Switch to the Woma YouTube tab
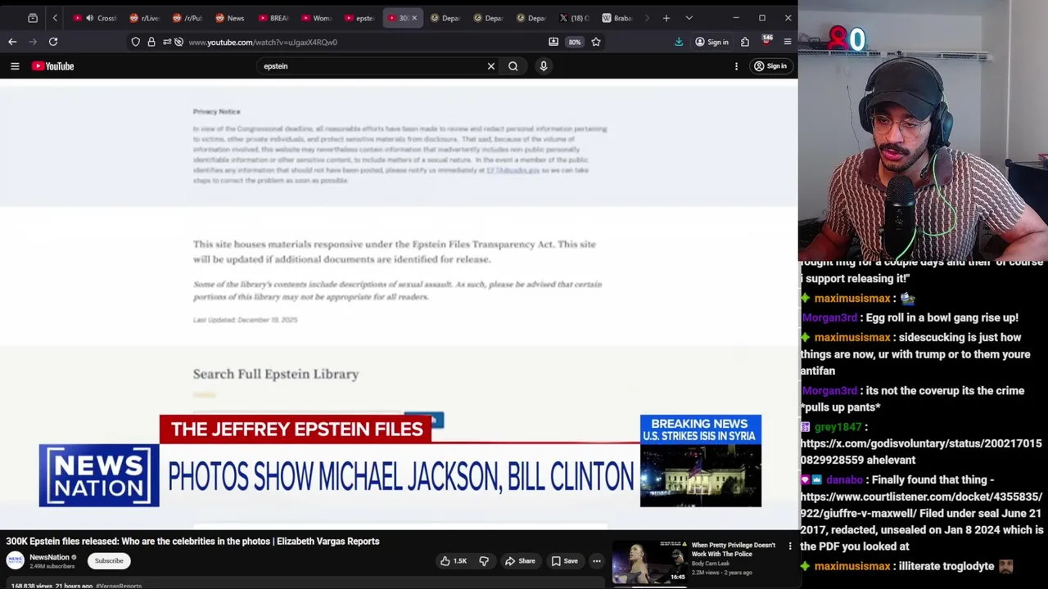1048x589 pixels. [316, 18]
